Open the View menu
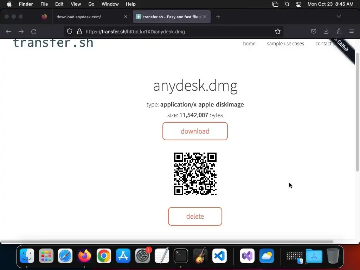 click(x=76, y=4)
